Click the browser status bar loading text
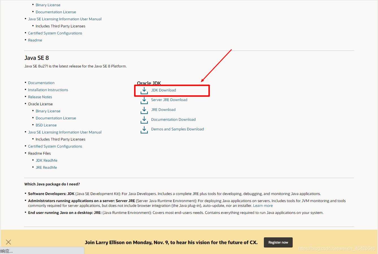 (x=6, y=251)
